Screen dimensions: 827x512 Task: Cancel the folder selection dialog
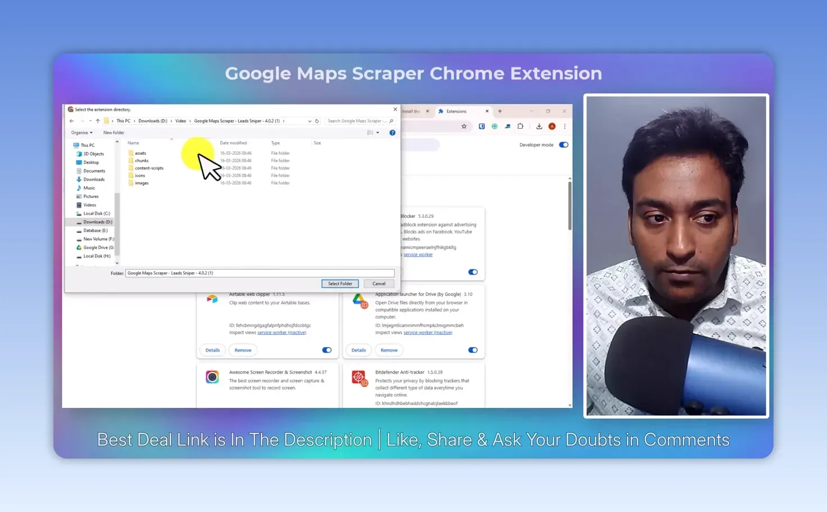coord(379,284)
